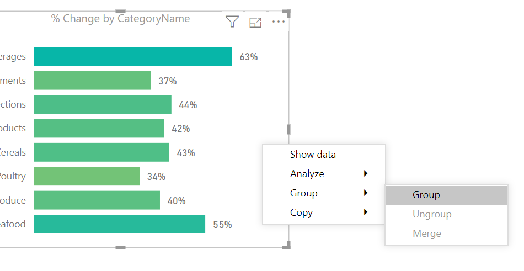Select the top edge middle handle
The image size is (524, 271).
coord(120,12)
